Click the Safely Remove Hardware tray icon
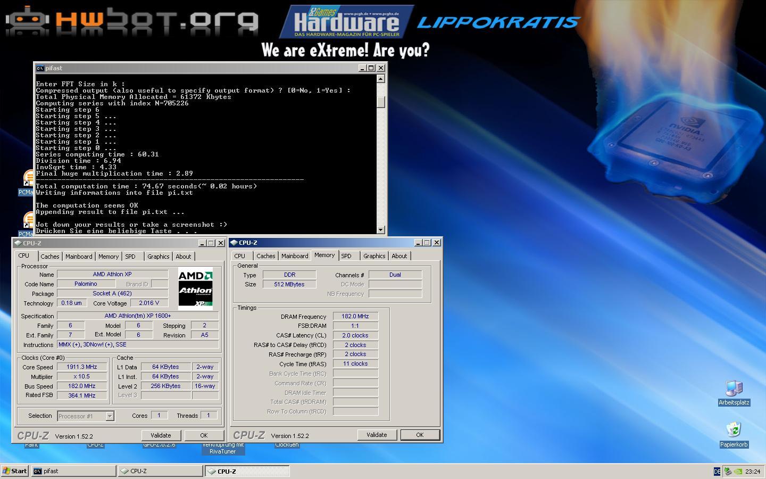766x479 pixels. pos(728,471)
